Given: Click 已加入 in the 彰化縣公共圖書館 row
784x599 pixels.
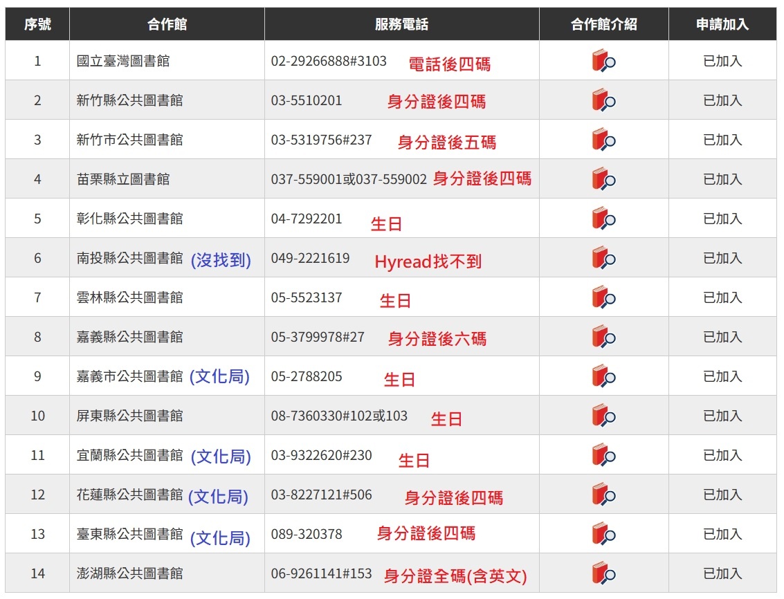Looking at the screenshot, I should (722, 219).
